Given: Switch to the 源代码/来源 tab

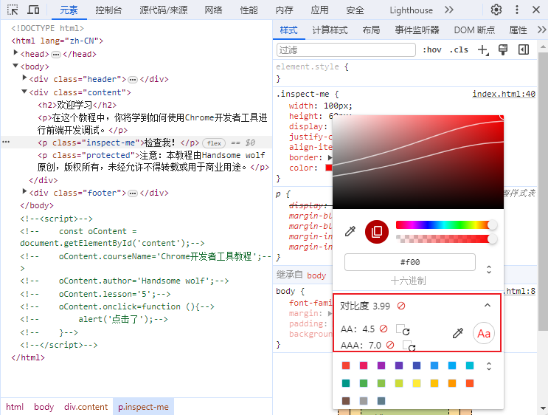Looking at the screenshot, I should (164, 10).
